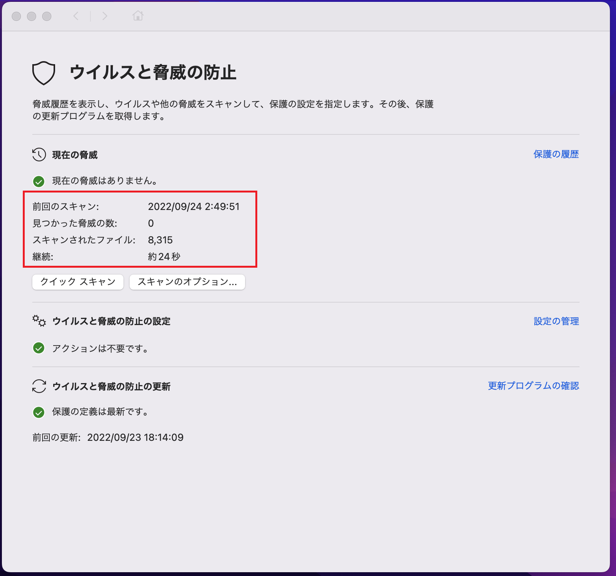Click the 現在の脅威 section heading
This screenshot has height=576, width=616.
click(x=75, y=155)
